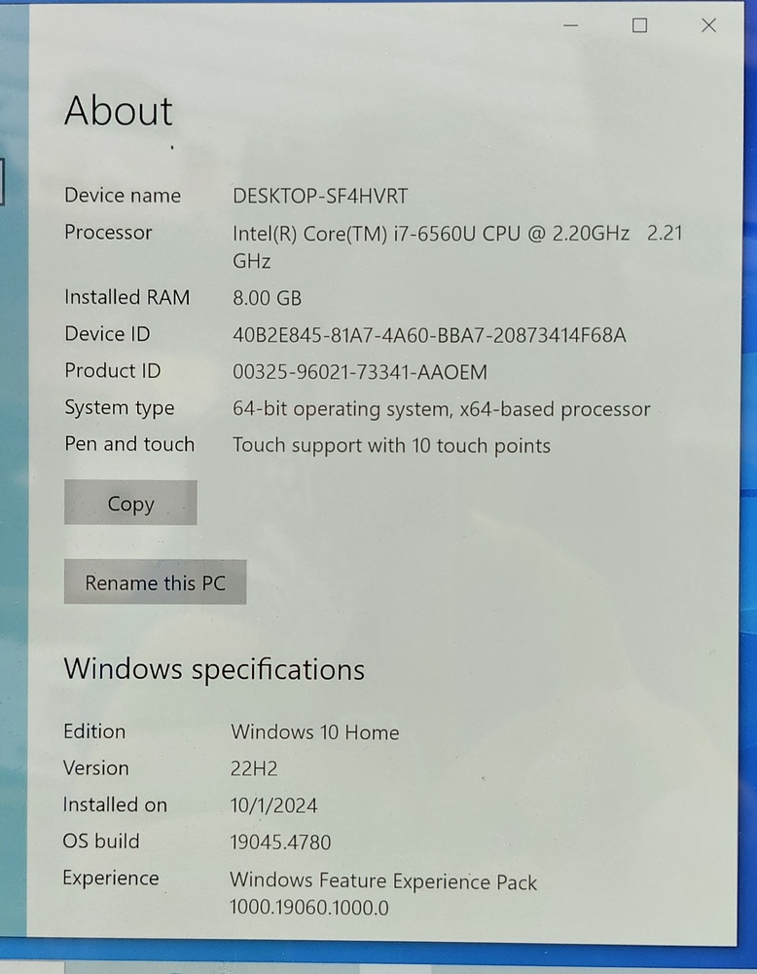Click the OS build label
757x974 pixels.
coord(101,842)
